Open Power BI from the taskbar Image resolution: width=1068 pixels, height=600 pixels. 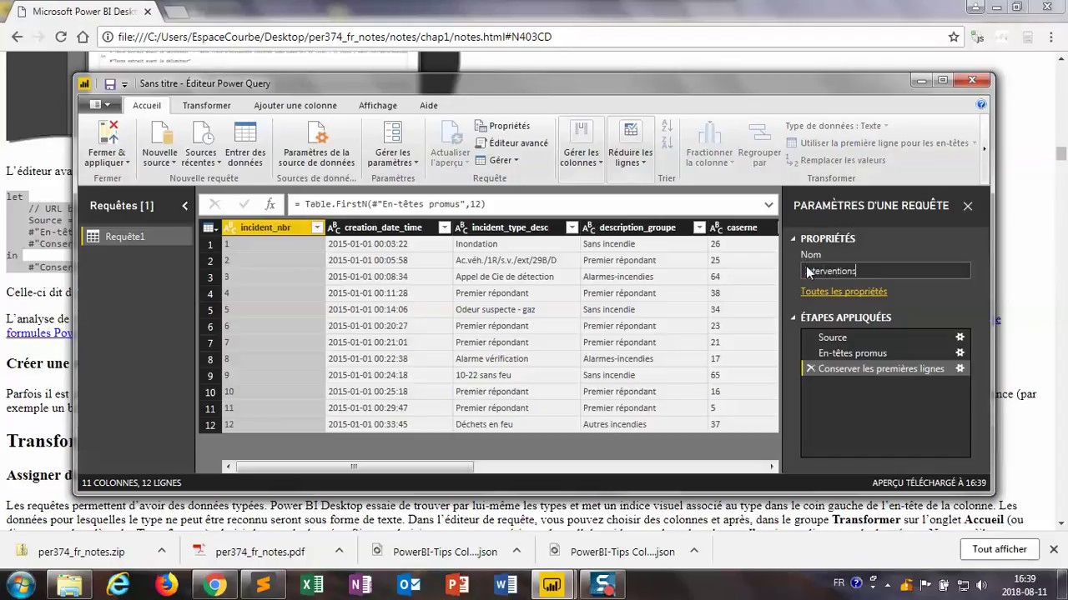click(552, 585)
